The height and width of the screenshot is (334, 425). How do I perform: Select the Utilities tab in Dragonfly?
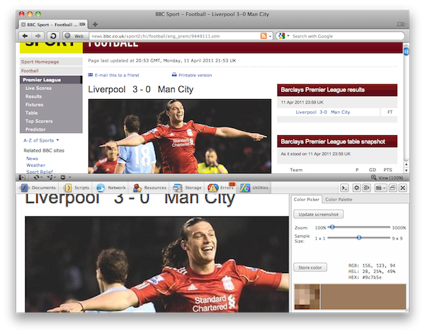255,188
